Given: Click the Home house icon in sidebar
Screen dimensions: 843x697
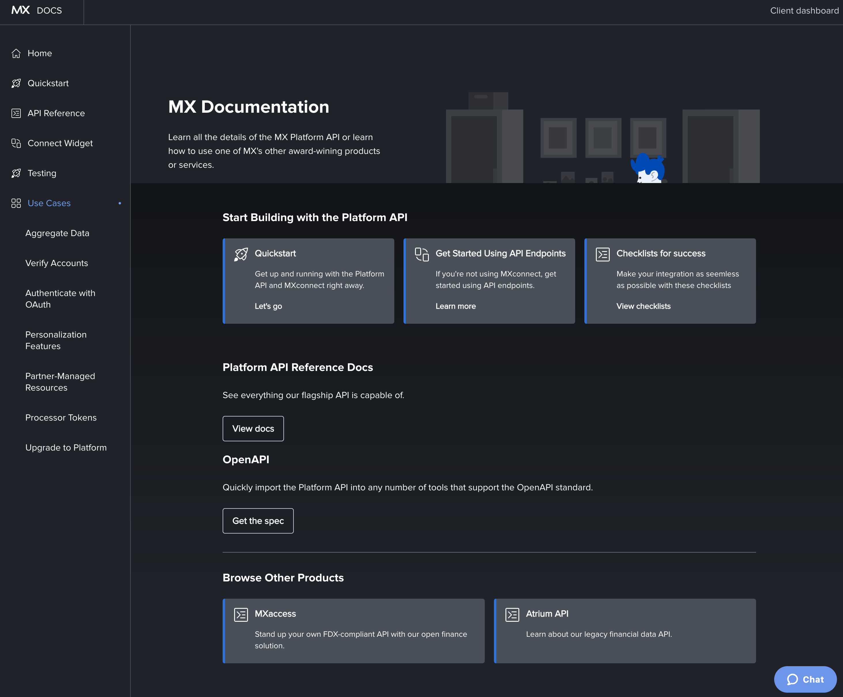Looking at the screenshot, I should [x=16, y=53].
